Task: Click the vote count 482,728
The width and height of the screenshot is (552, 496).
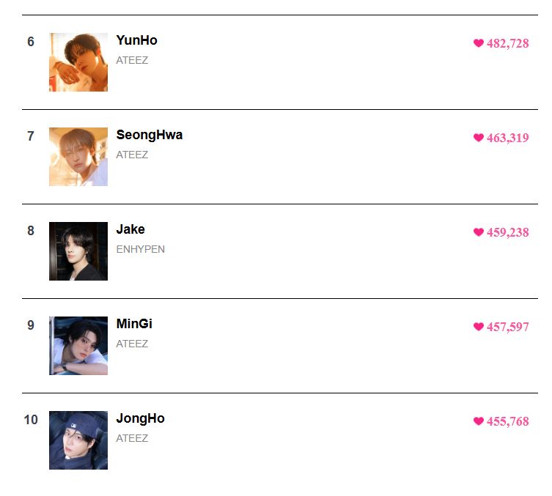Action: pos(507,44)
